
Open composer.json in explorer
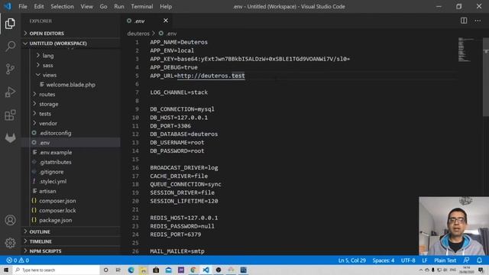click(71, 200)
